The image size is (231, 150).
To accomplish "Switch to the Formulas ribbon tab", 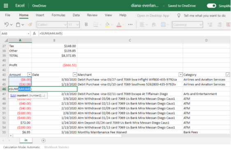I will point(58,15).
